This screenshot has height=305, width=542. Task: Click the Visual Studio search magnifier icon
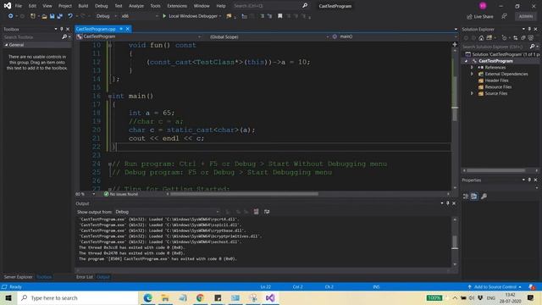click(305, 6)
